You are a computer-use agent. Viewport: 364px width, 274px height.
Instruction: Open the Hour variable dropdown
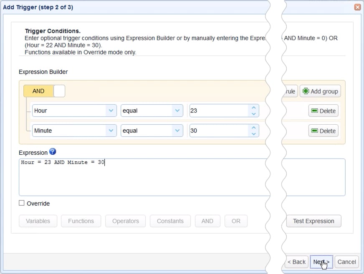[x=110, y=111]
